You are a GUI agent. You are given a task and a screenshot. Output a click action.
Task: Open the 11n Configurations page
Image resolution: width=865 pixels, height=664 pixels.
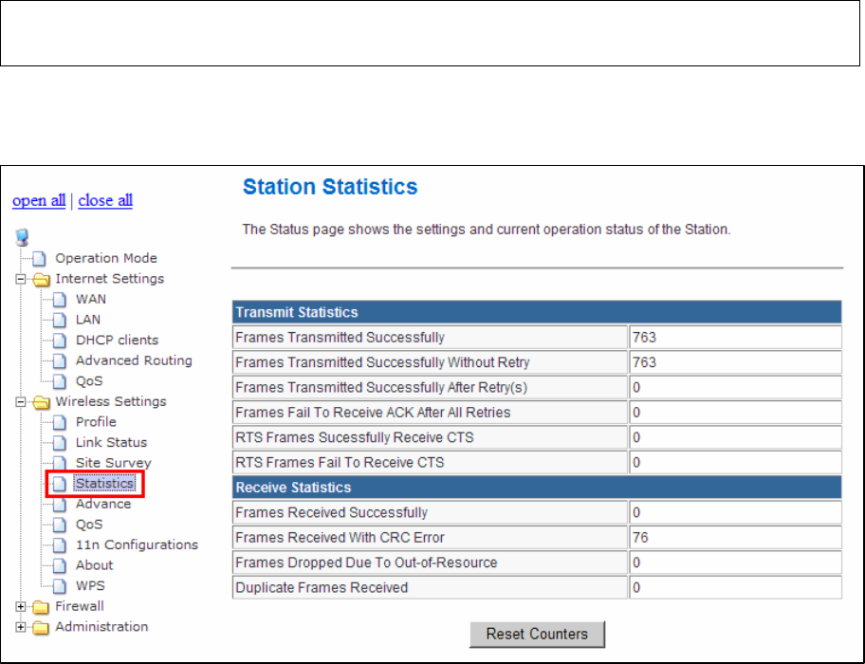click(137, 544)
